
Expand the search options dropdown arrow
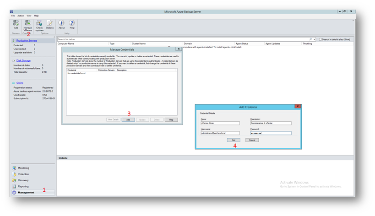point(314,39)
